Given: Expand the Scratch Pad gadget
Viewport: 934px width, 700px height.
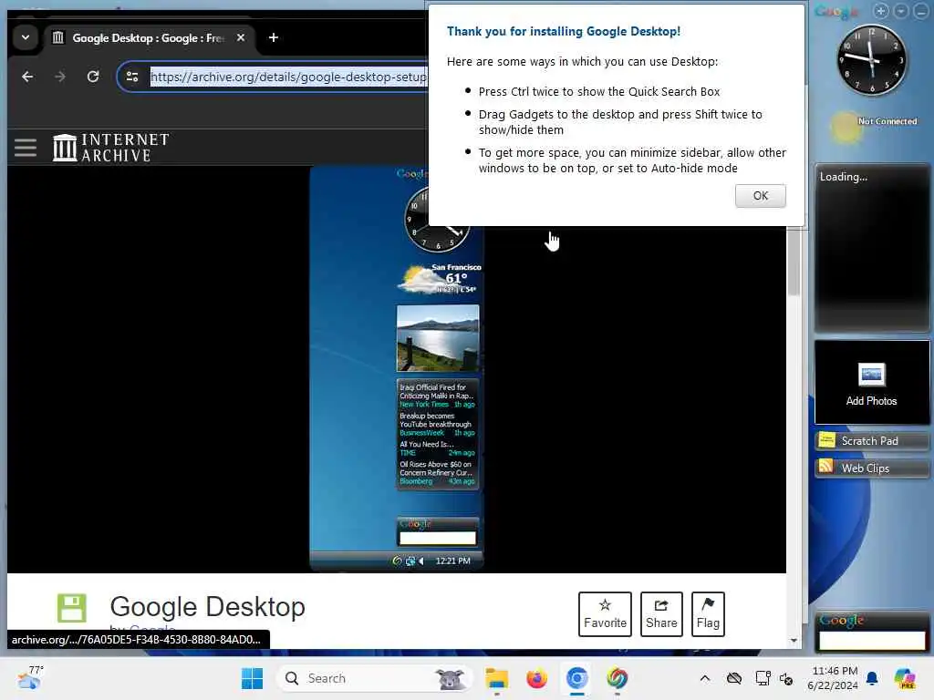Looking at the screenshot, I should (x=871, y=441).
